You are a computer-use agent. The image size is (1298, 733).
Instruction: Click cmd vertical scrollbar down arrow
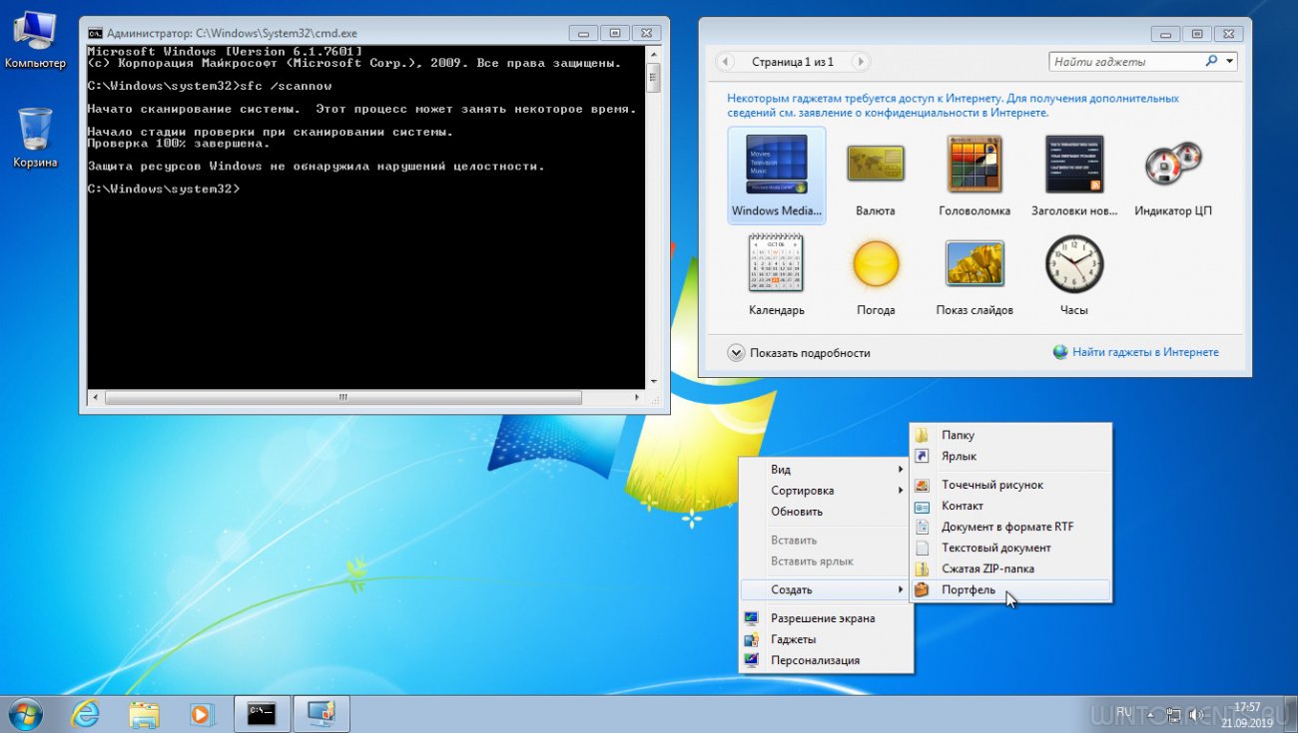pyautogui.click(x=653, y=381)
